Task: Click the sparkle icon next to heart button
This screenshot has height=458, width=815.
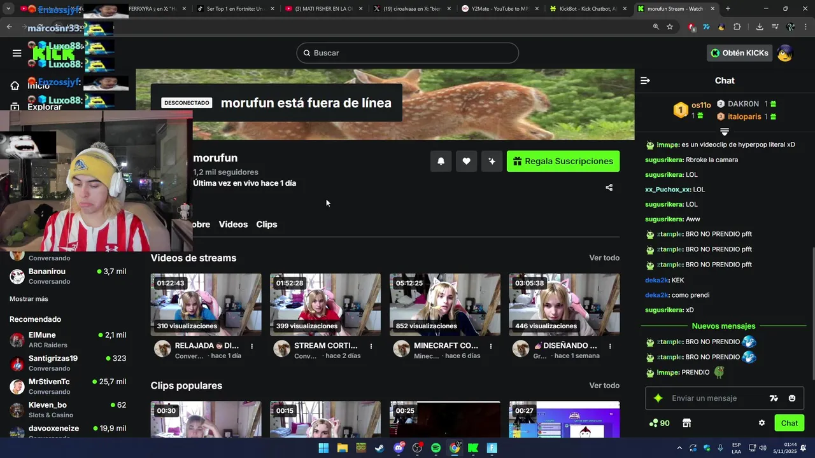Action: pos(492,161)
